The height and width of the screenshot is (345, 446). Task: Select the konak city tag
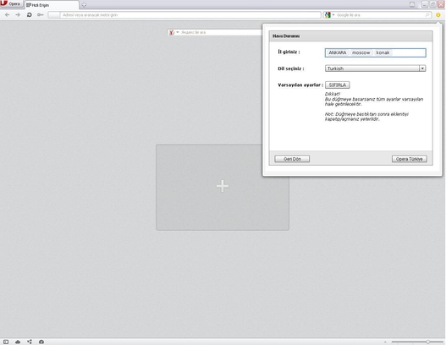[383, 52]
